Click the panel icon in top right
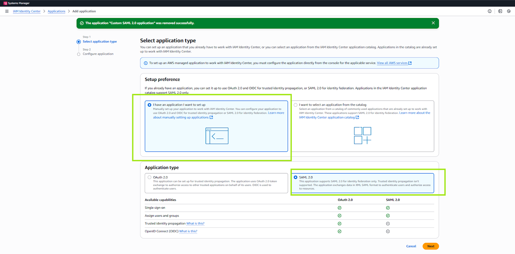This screenshot has height=254, width=515. [500, 11]
